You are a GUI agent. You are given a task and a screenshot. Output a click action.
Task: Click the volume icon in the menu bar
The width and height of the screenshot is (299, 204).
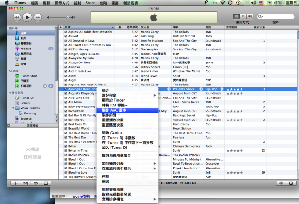[253, 3]
